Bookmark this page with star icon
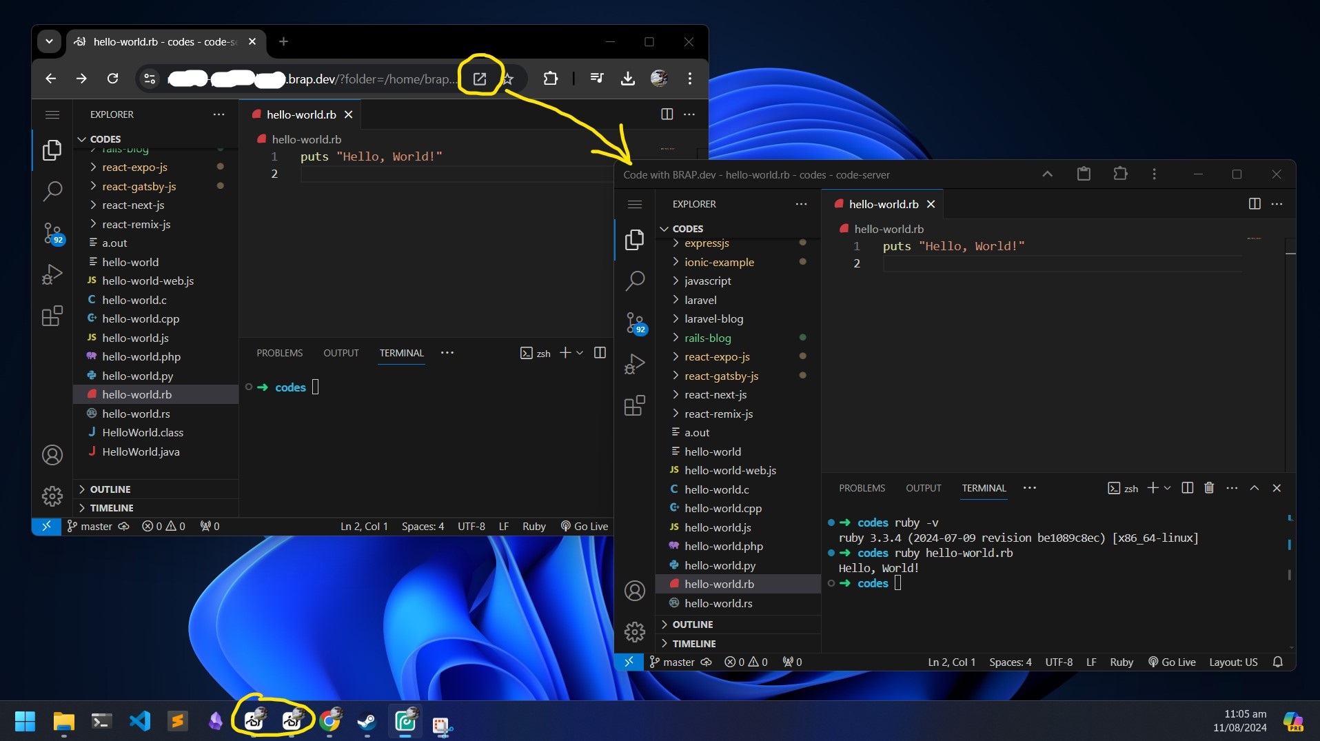 (x=508, y=79)
